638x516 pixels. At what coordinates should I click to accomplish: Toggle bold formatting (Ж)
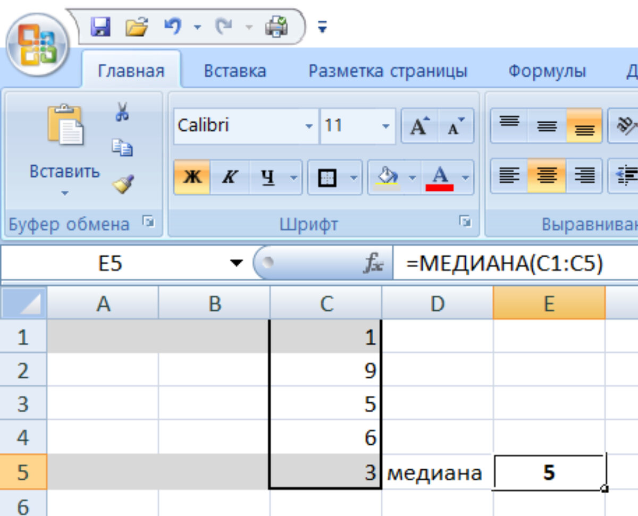[191, 177]
